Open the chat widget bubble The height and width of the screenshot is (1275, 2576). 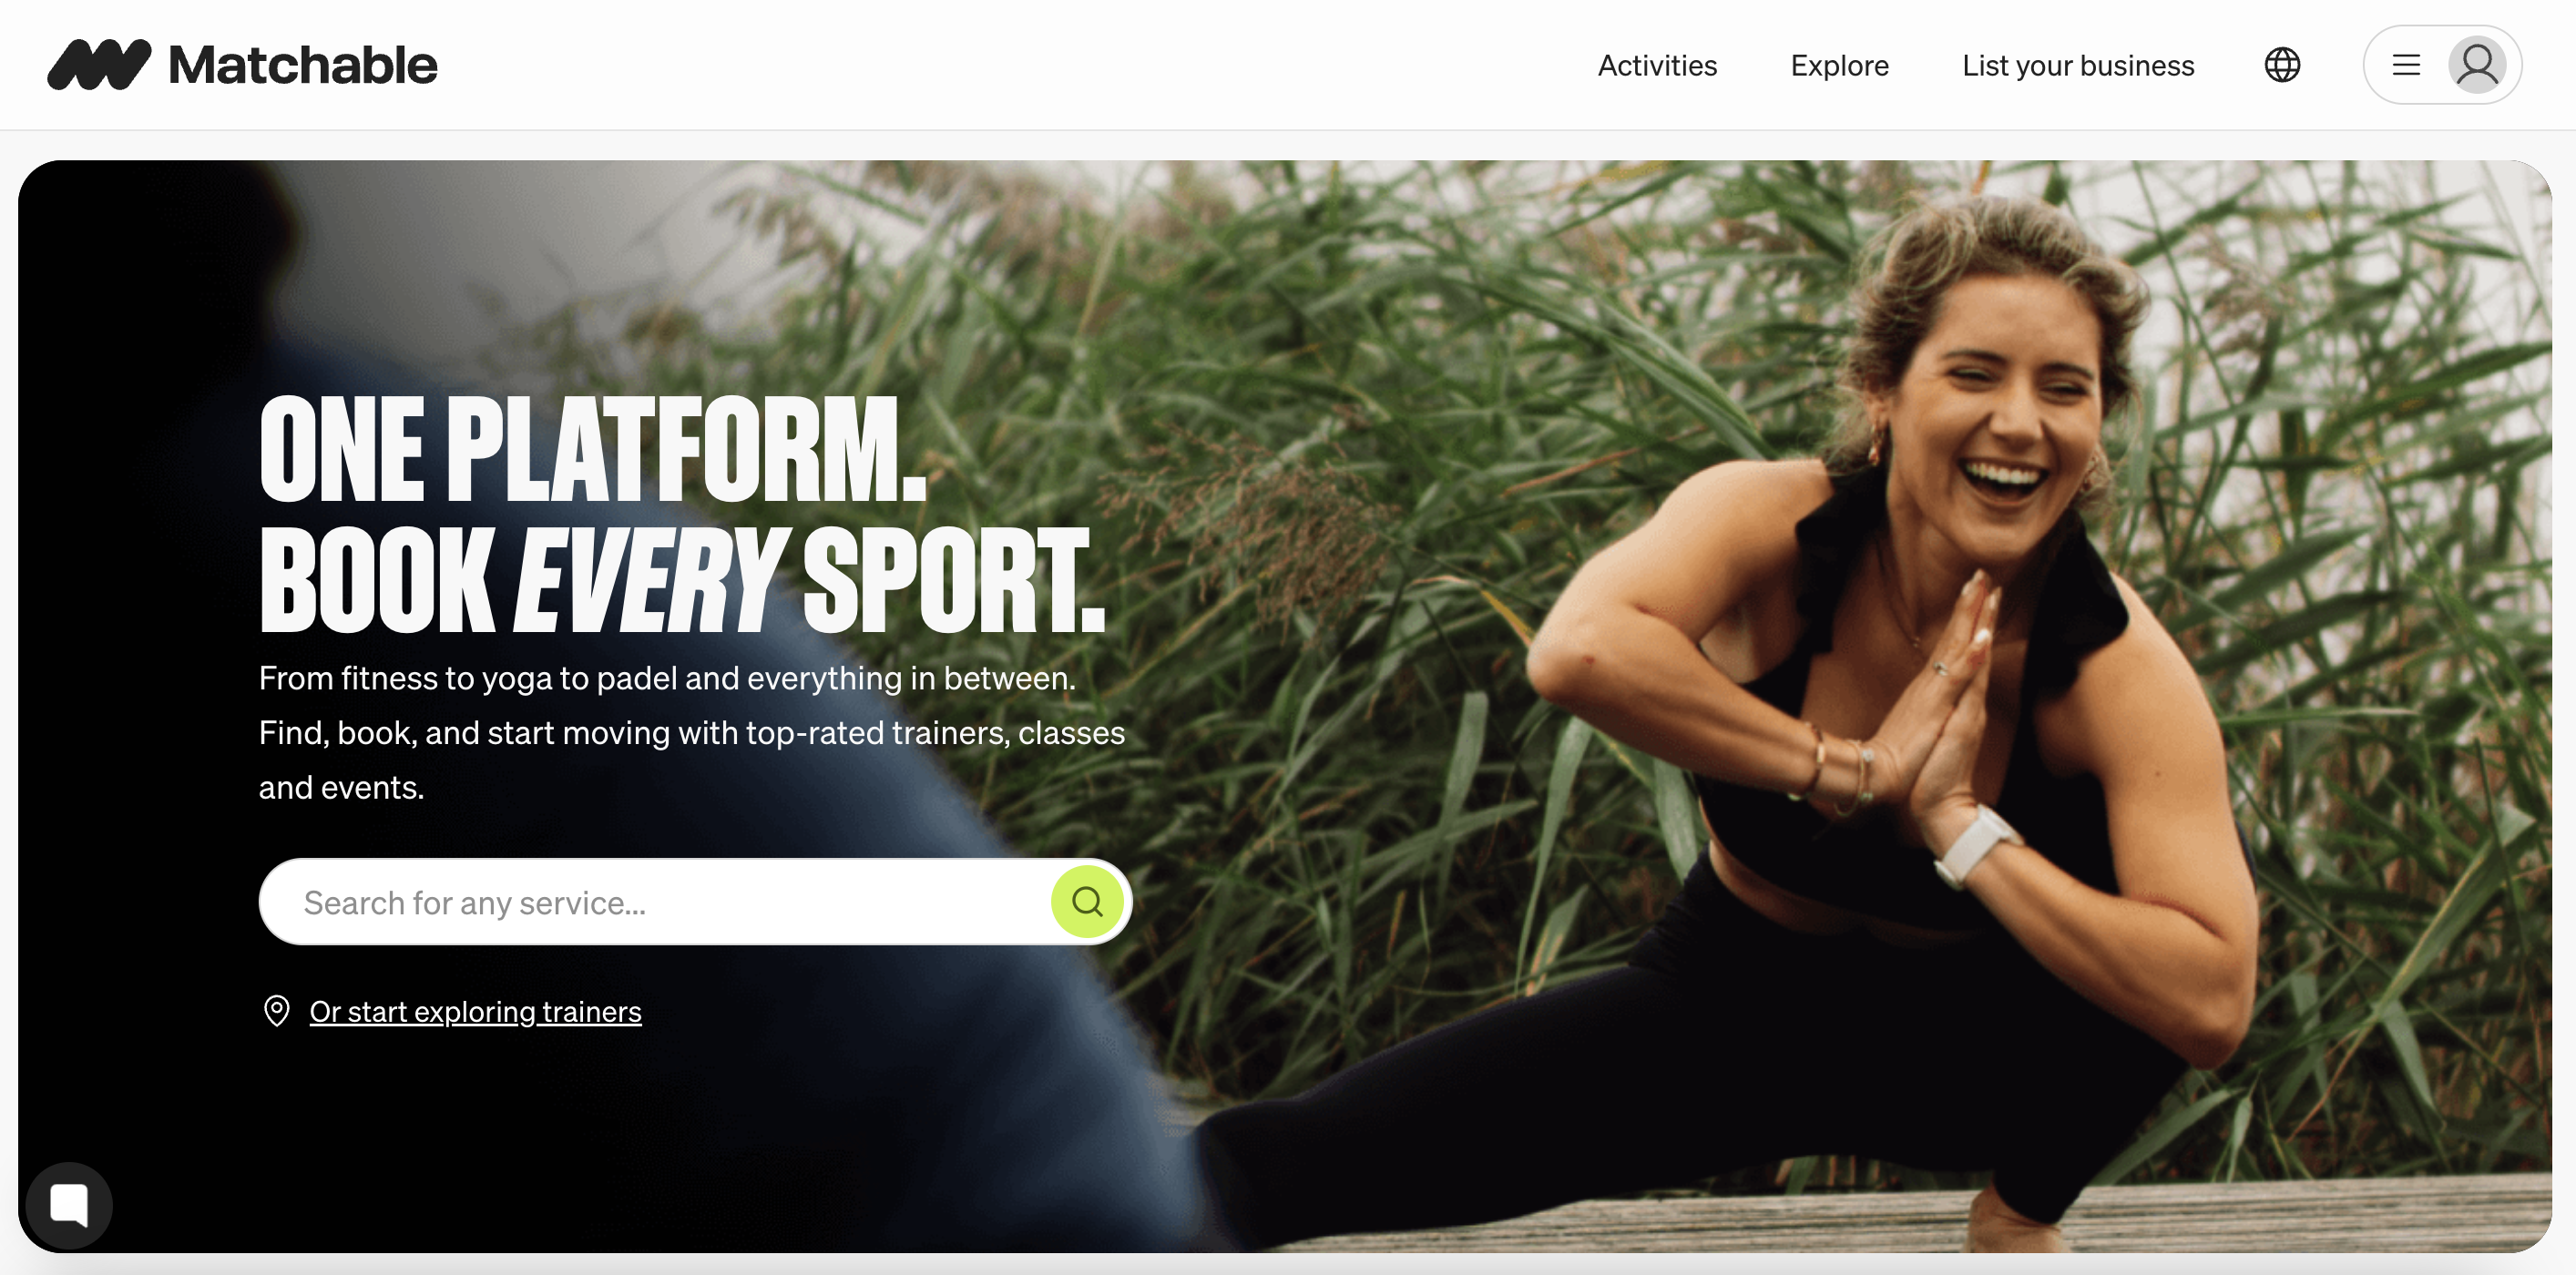[69, 1204]
